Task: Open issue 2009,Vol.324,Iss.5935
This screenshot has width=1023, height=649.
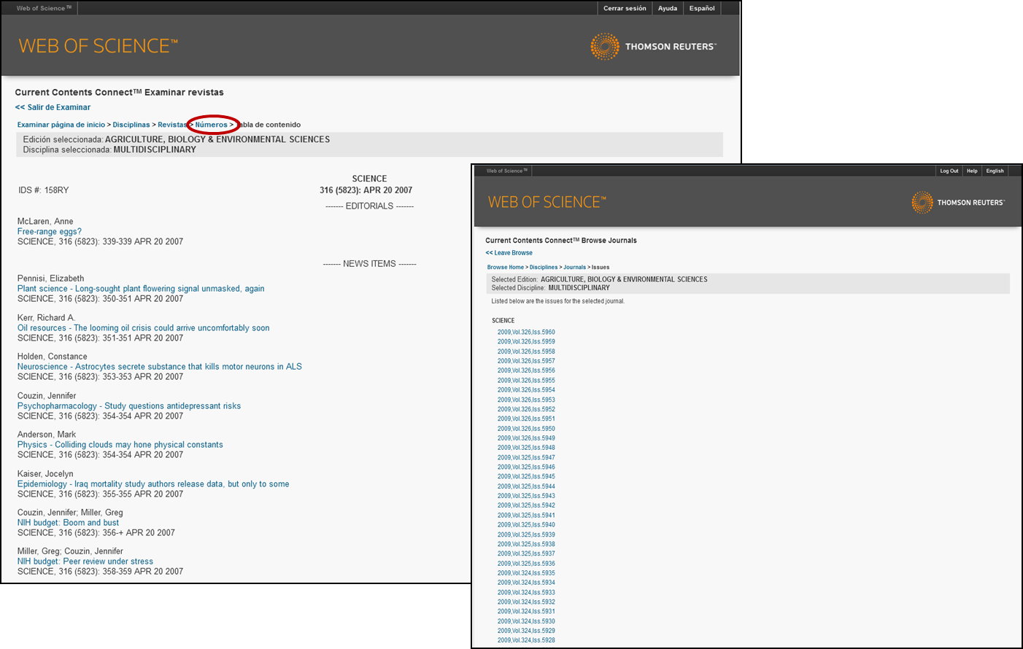Action: coord(526,573)
